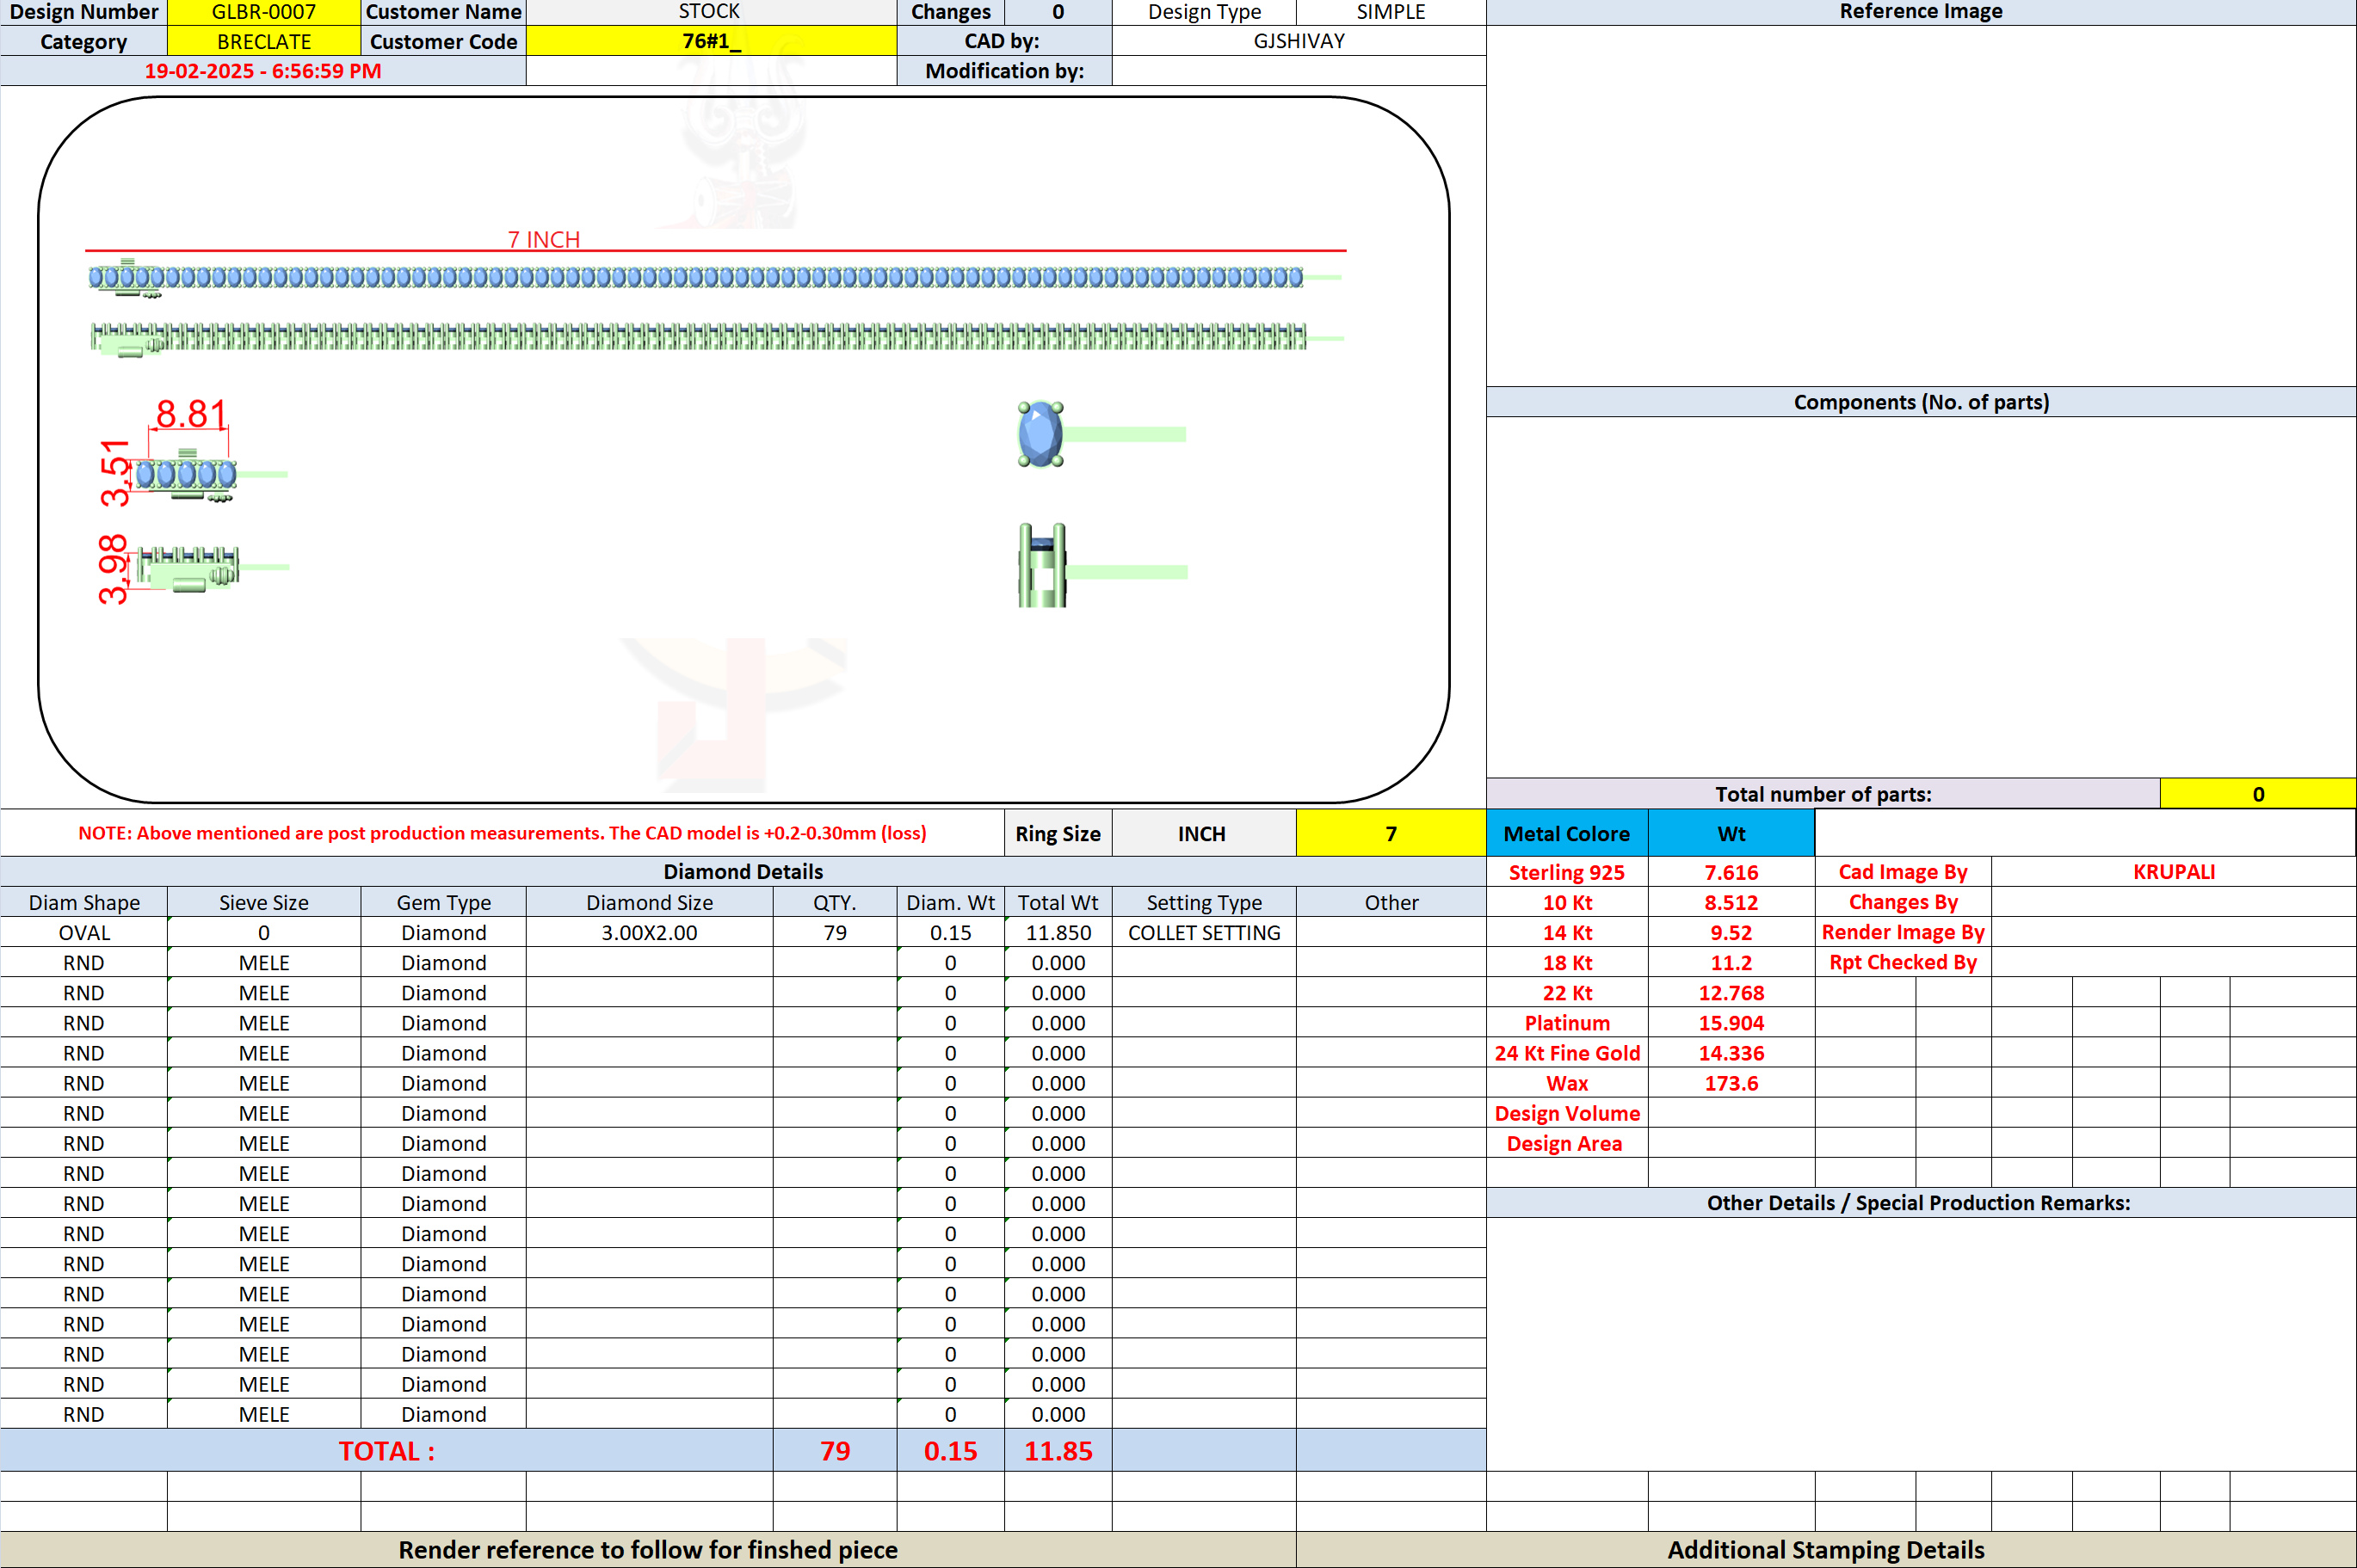Select the Gem Type column header

pos(443,902)
